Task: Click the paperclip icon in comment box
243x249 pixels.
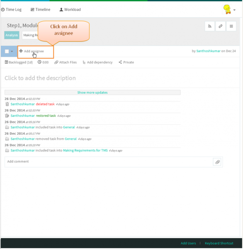Action: pyautogui.click(x=217, y=162)
